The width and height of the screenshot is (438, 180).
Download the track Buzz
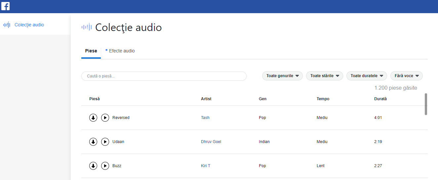(93, 166)
